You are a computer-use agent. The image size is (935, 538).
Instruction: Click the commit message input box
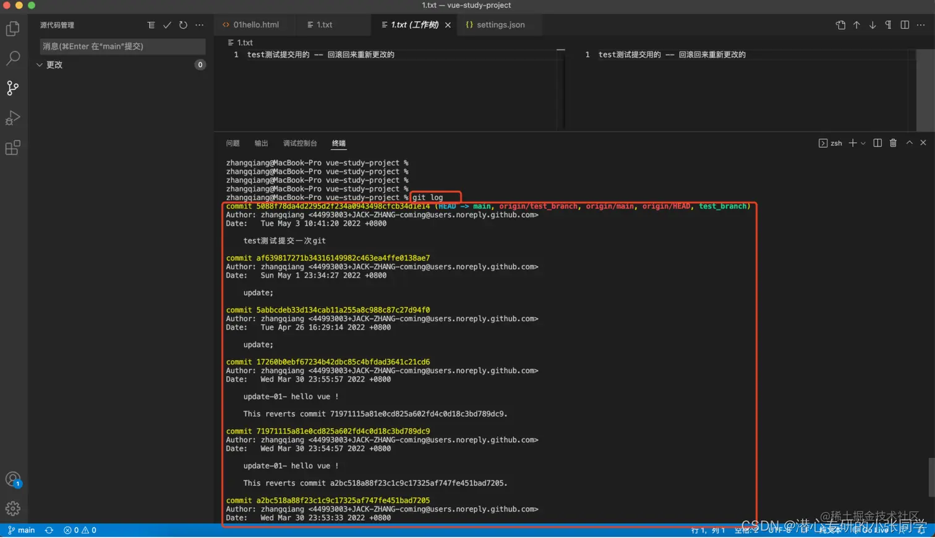122,46
